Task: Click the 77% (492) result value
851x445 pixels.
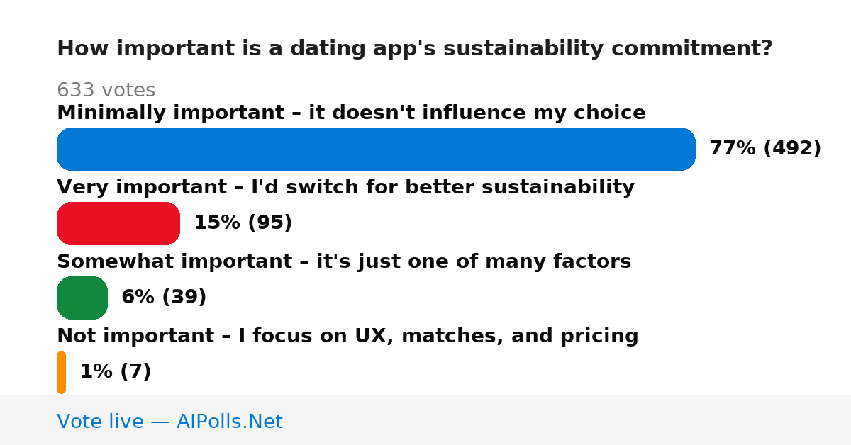Action: pyautogui.click(x=765, y=149)
